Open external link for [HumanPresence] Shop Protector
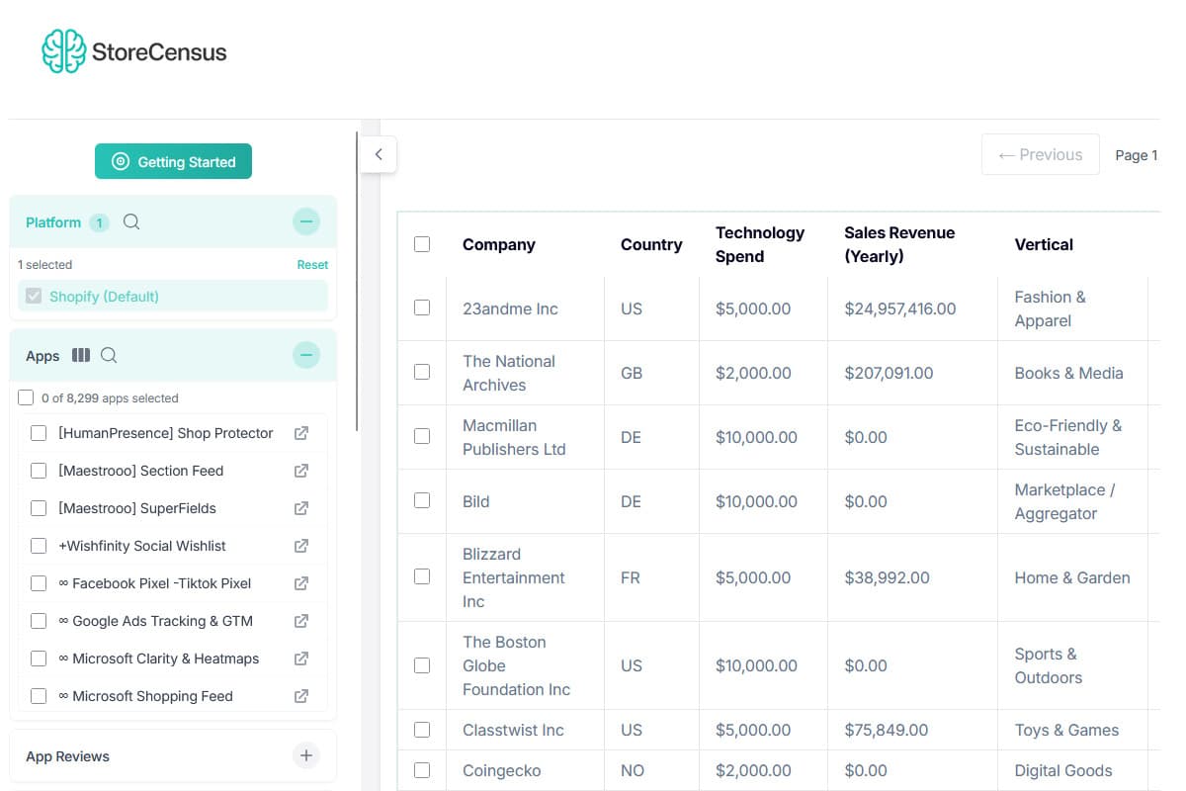Screen dimensions: 1186x791 tap(301, 433)
